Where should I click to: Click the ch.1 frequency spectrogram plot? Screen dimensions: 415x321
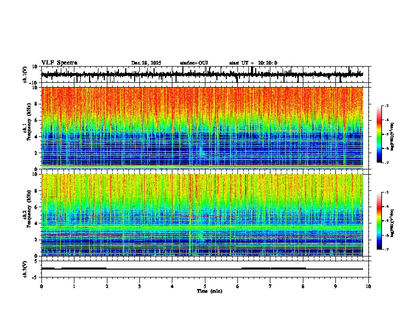pyautogui.click(x=202, y=128)
